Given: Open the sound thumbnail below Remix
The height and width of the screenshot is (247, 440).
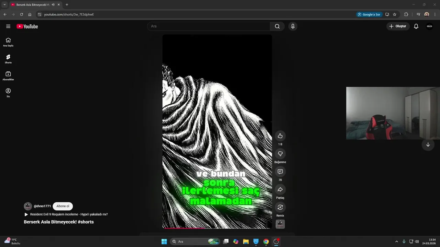Looking at the screenshot, I should coord(280,224).
